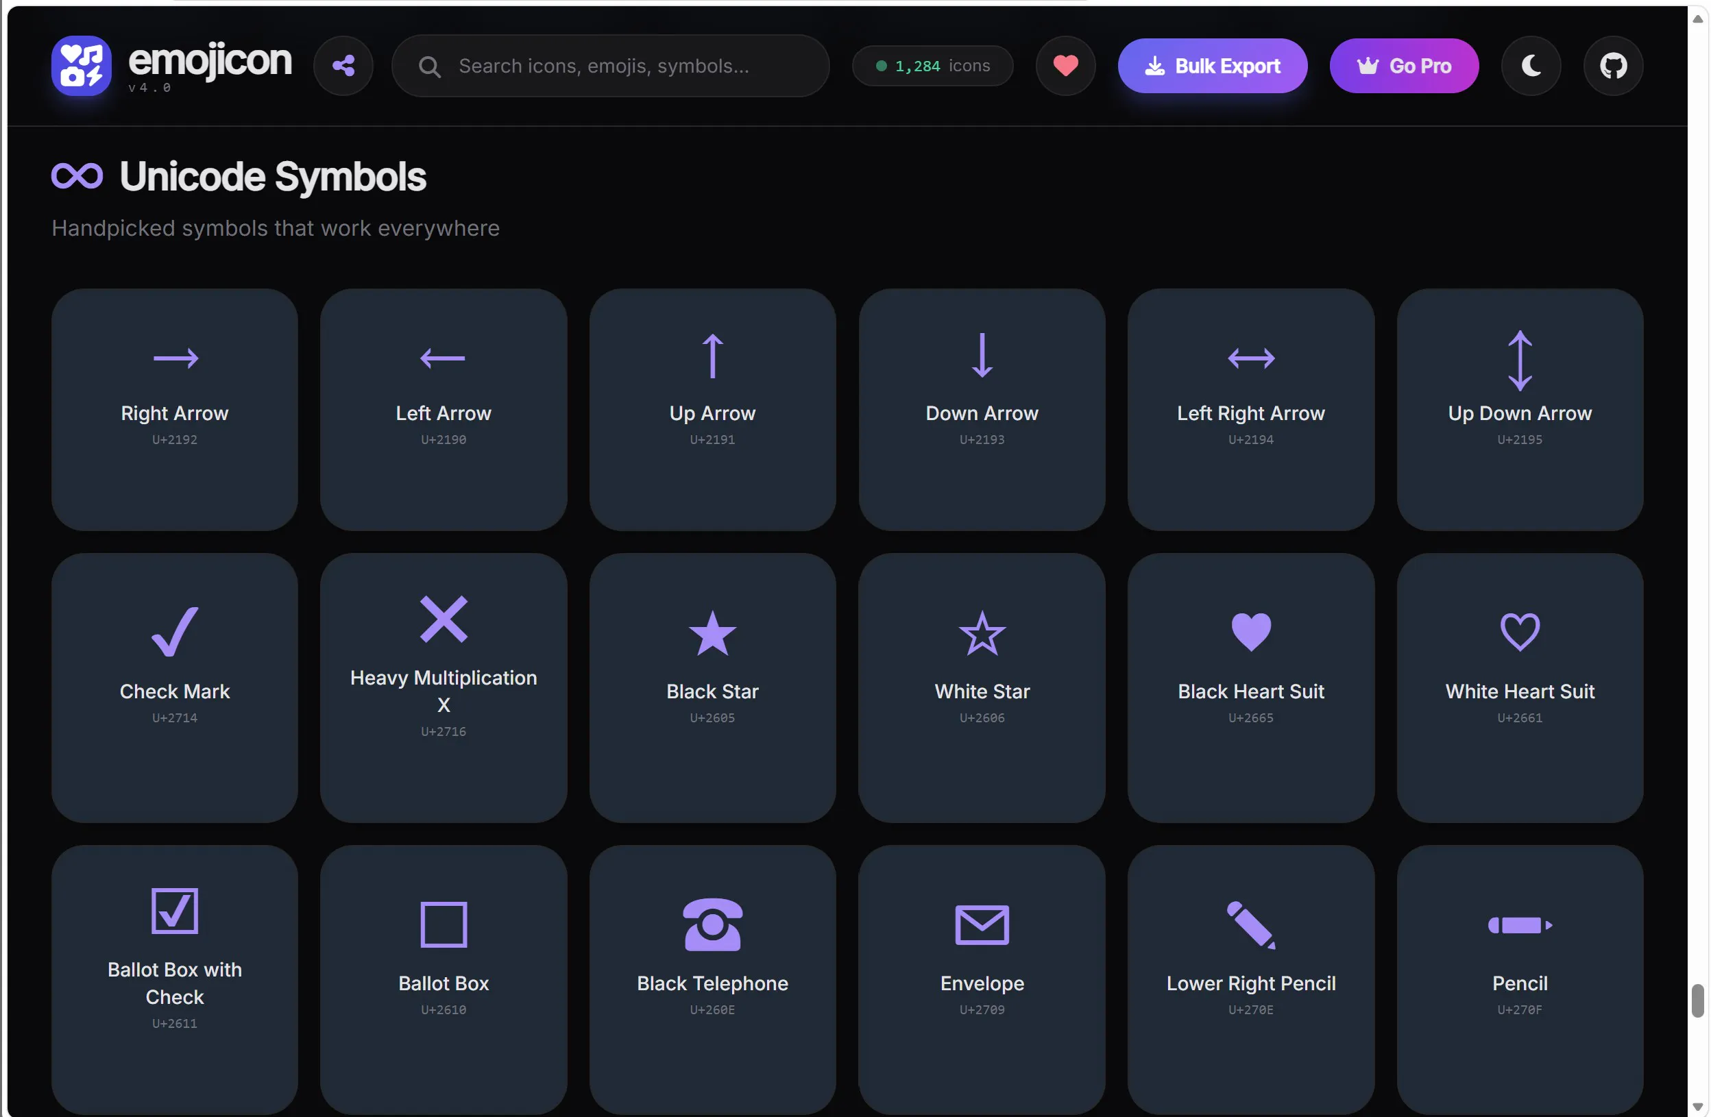1711x1117 pixels.
Task: Select the Heavy Multiplication X symbol icon
Action: [444, 618]
